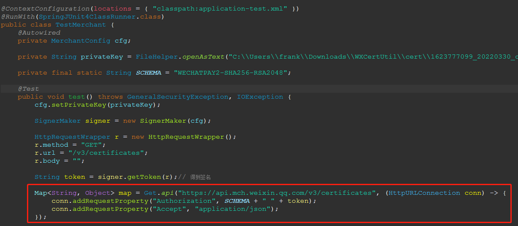Viewport: 518px width, 226px height.
Task: Select "/v3/certificates" string on r.url line
Action: [106, 153]
